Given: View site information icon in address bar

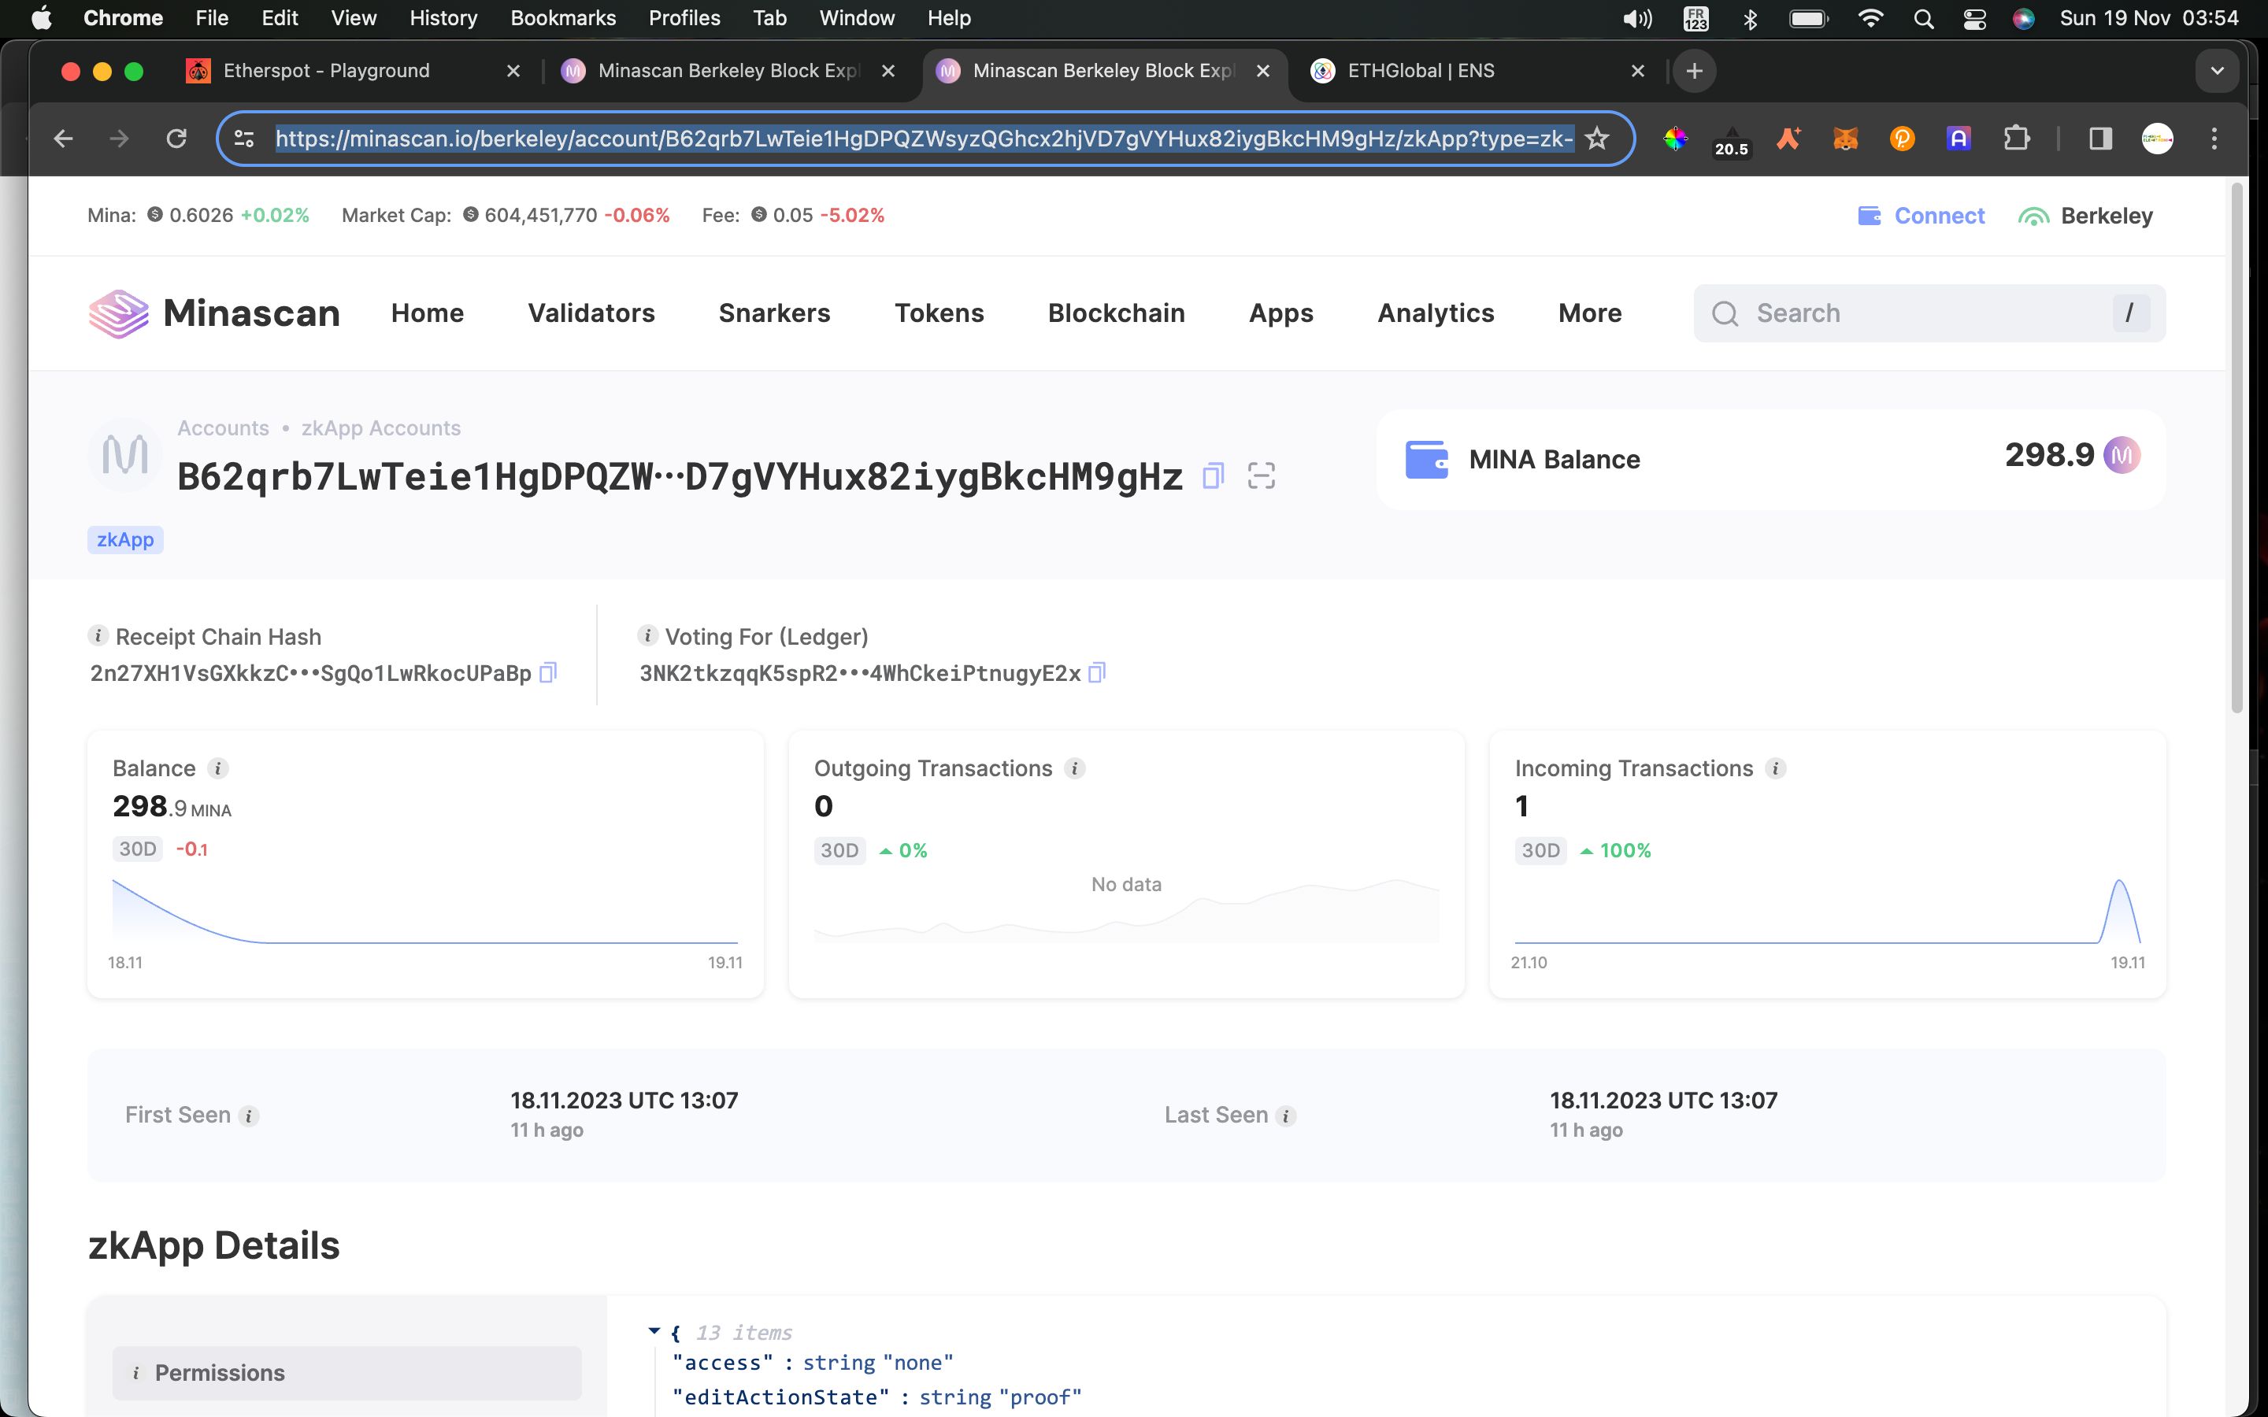Looking at the screenshot, I should (x=243, y=139).
